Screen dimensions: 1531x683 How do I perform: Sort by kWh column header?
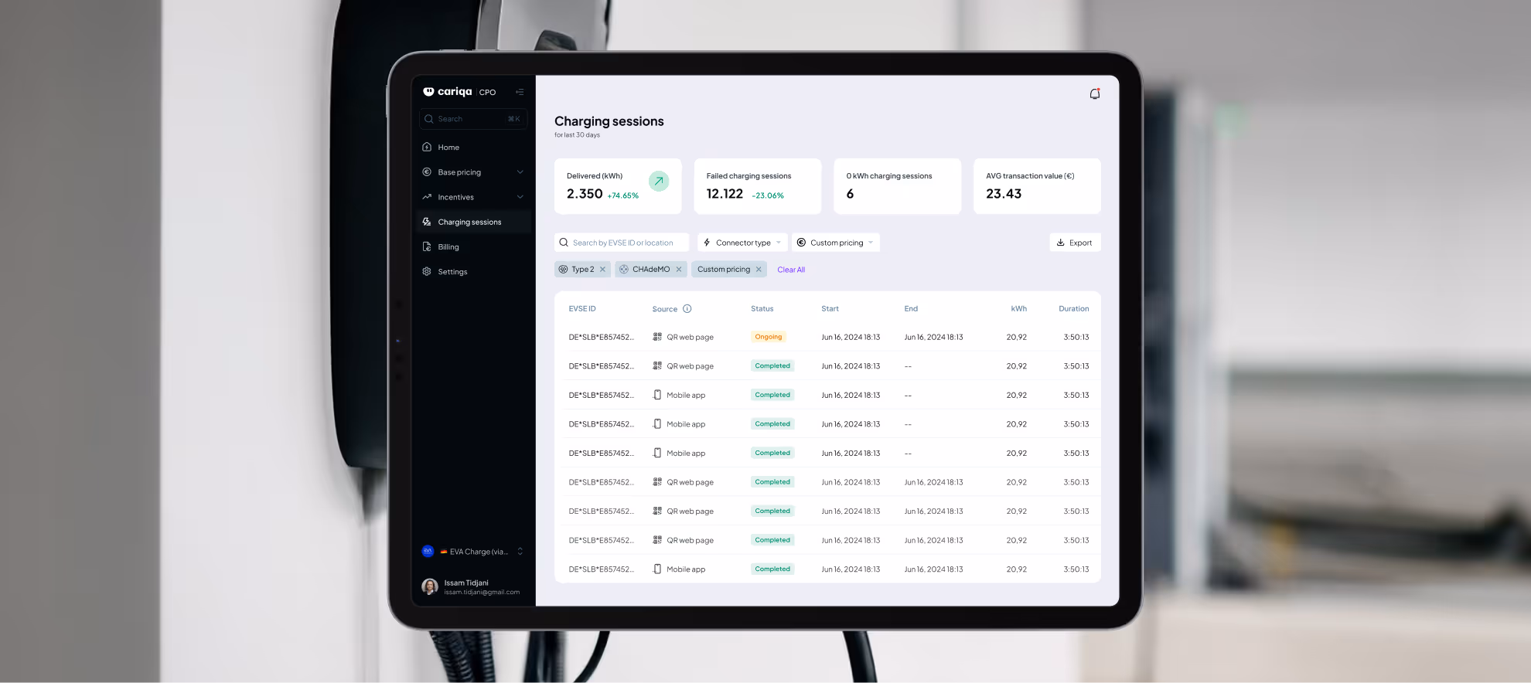click(1018, 308)
